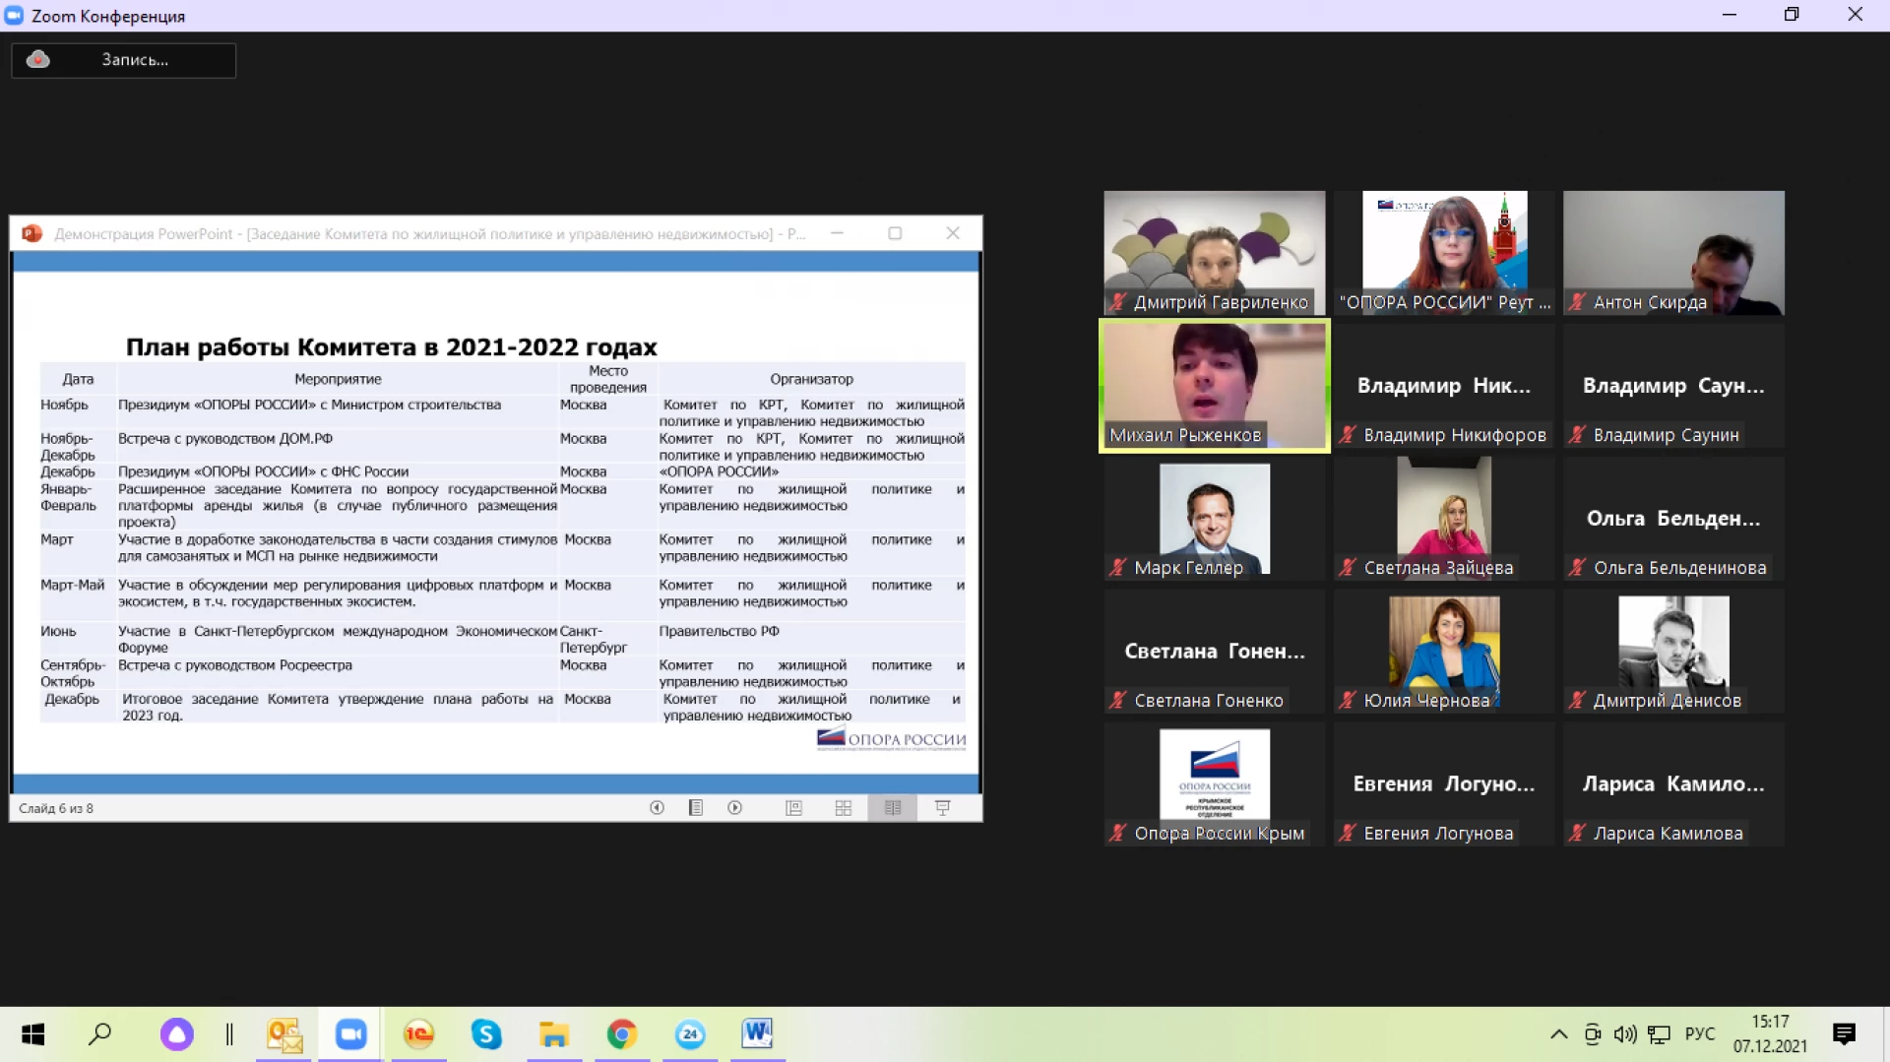The image size is (1890, 1062).
Task: Select Дмитрий Денисов participant tile
Action: point(1673,652)
